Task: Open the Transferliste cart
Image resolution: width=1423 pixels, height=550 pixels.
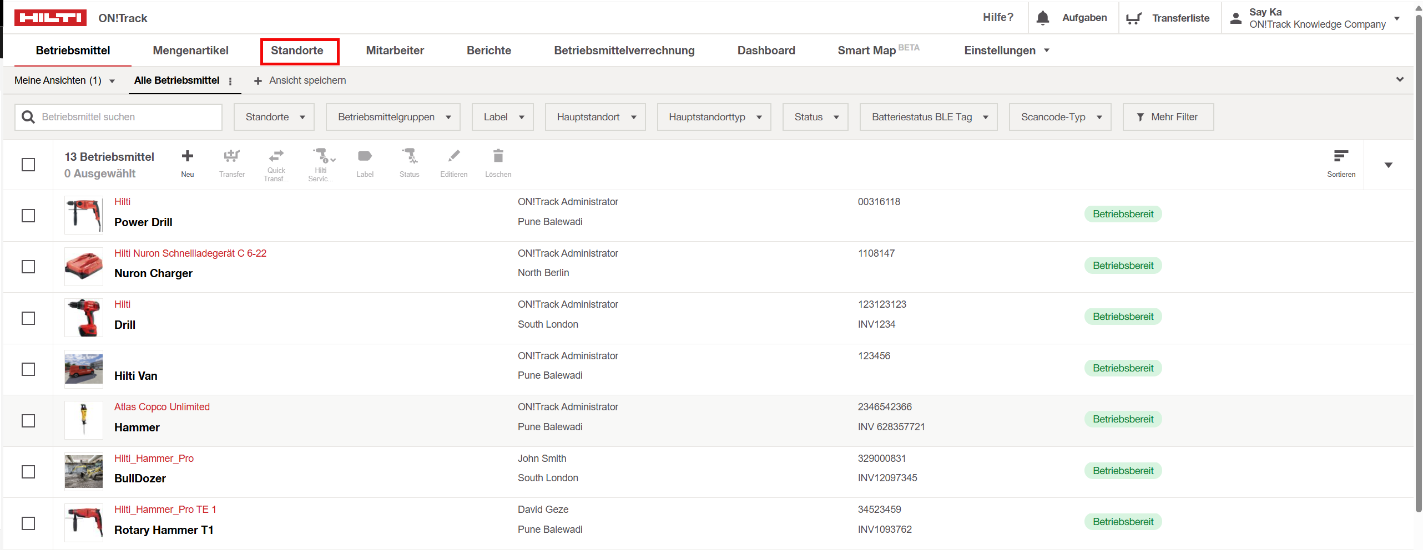Action: [1134, 18]
